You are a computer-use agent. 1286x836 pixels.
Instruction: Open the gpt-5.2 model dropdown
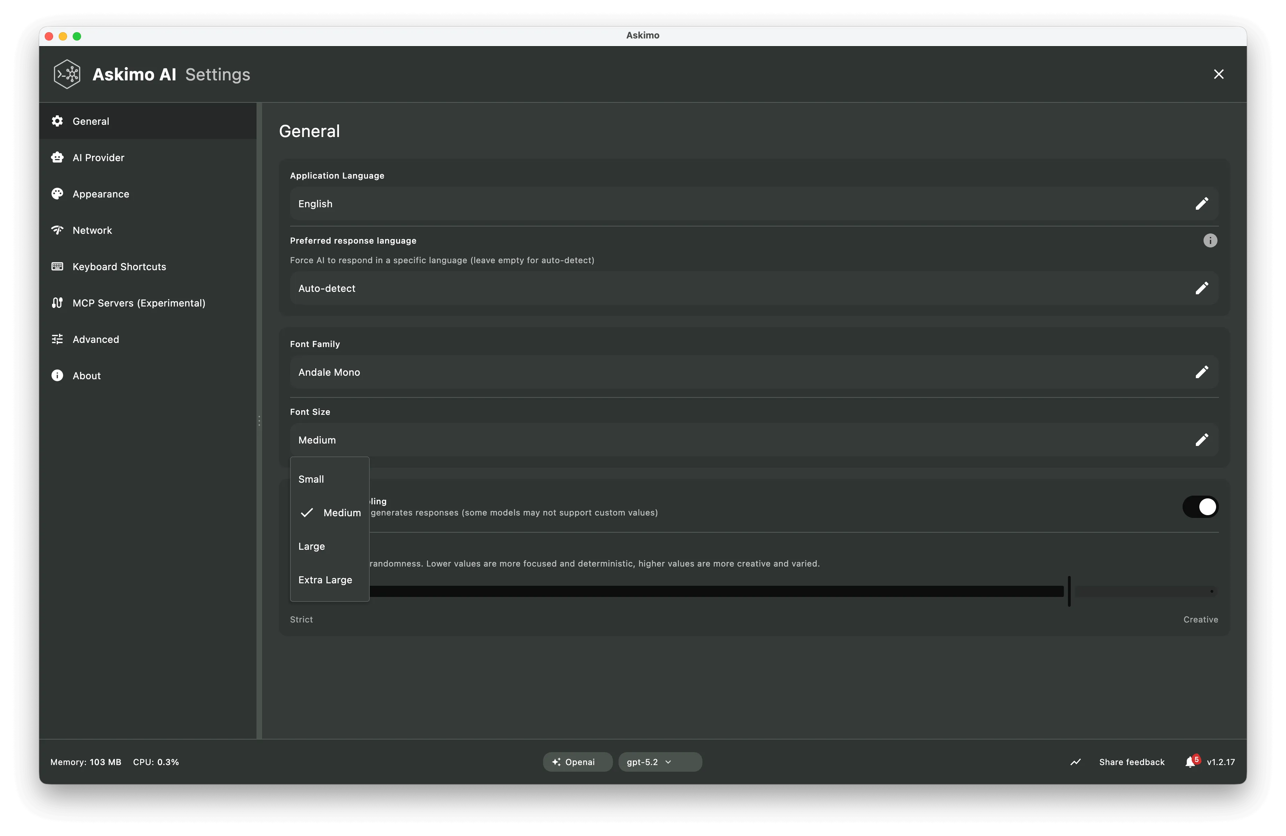tap(660, 762)
